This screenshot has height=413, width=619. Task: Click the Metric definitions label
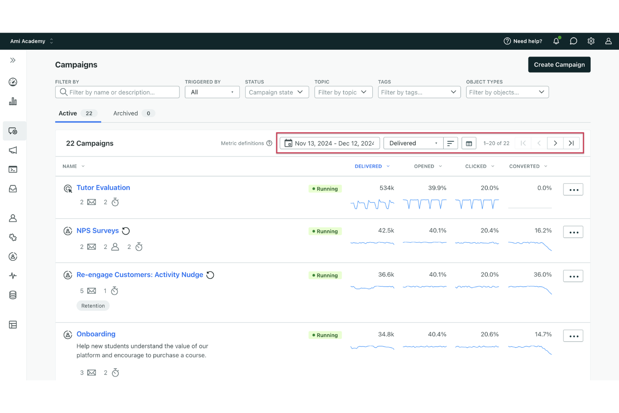[x=242, y=143]
